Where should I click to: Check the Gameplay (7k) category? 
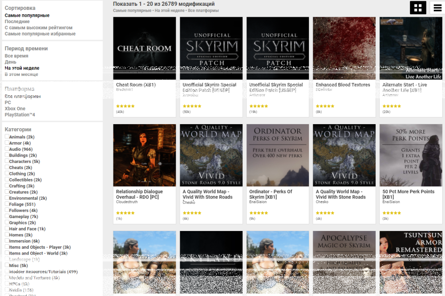(x=7, y=216)
